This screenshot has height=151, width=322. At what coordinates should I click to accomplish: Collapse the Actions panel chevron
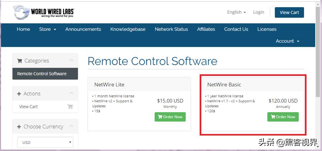pos(71,93)
